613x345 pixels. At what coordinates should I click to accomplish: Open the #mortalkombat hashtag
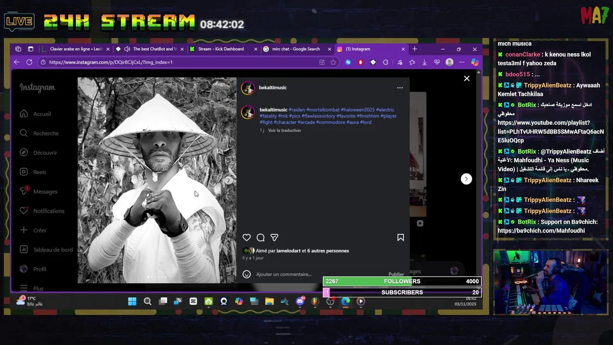click(x=323, y=110)
